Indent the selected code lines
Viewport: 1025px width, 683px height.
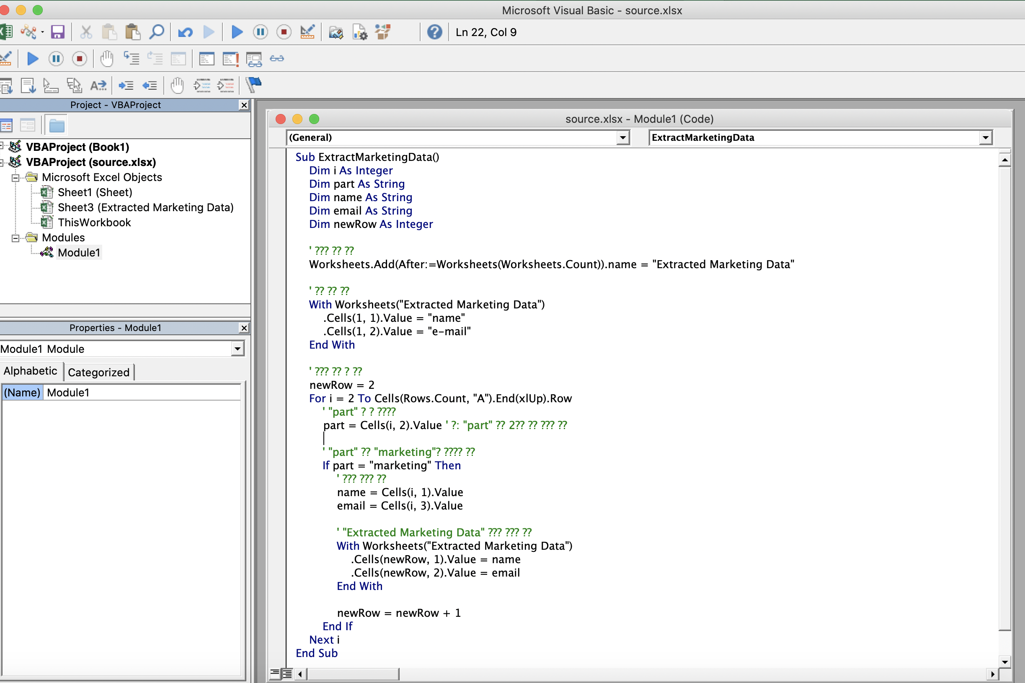click(x=126, y=85)
